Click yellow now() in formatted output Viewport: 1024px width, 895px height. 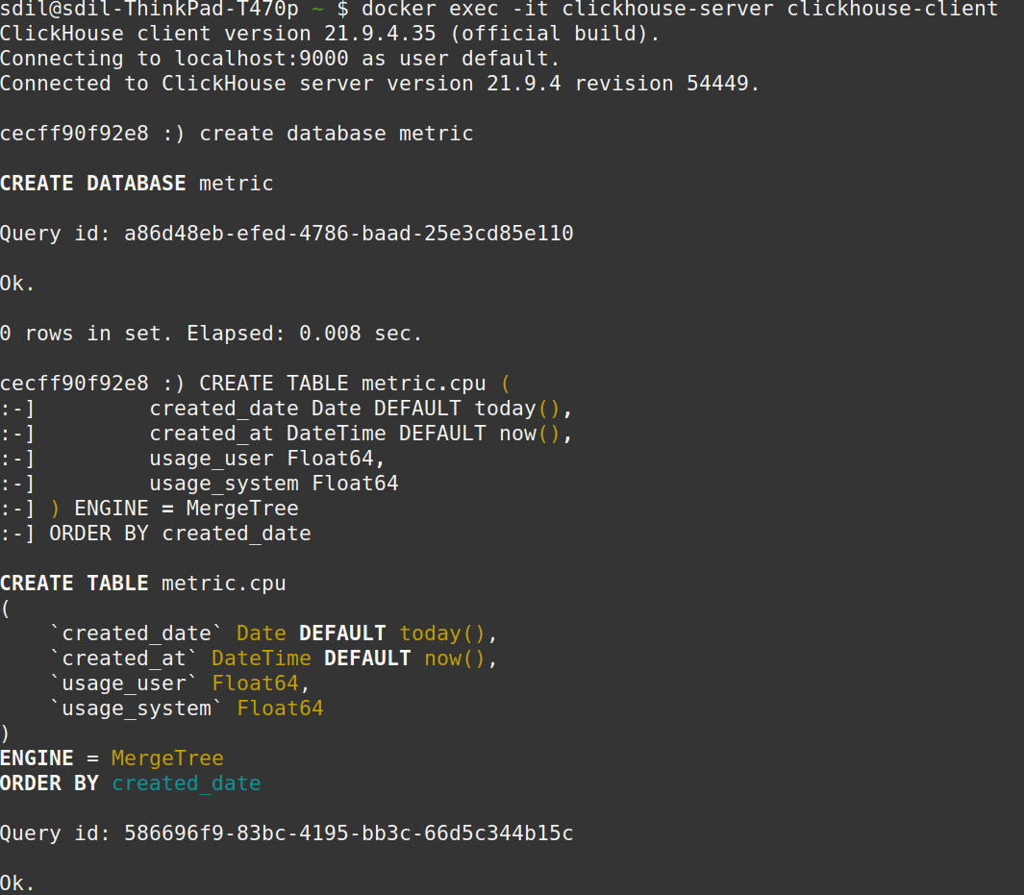[455, 658]
